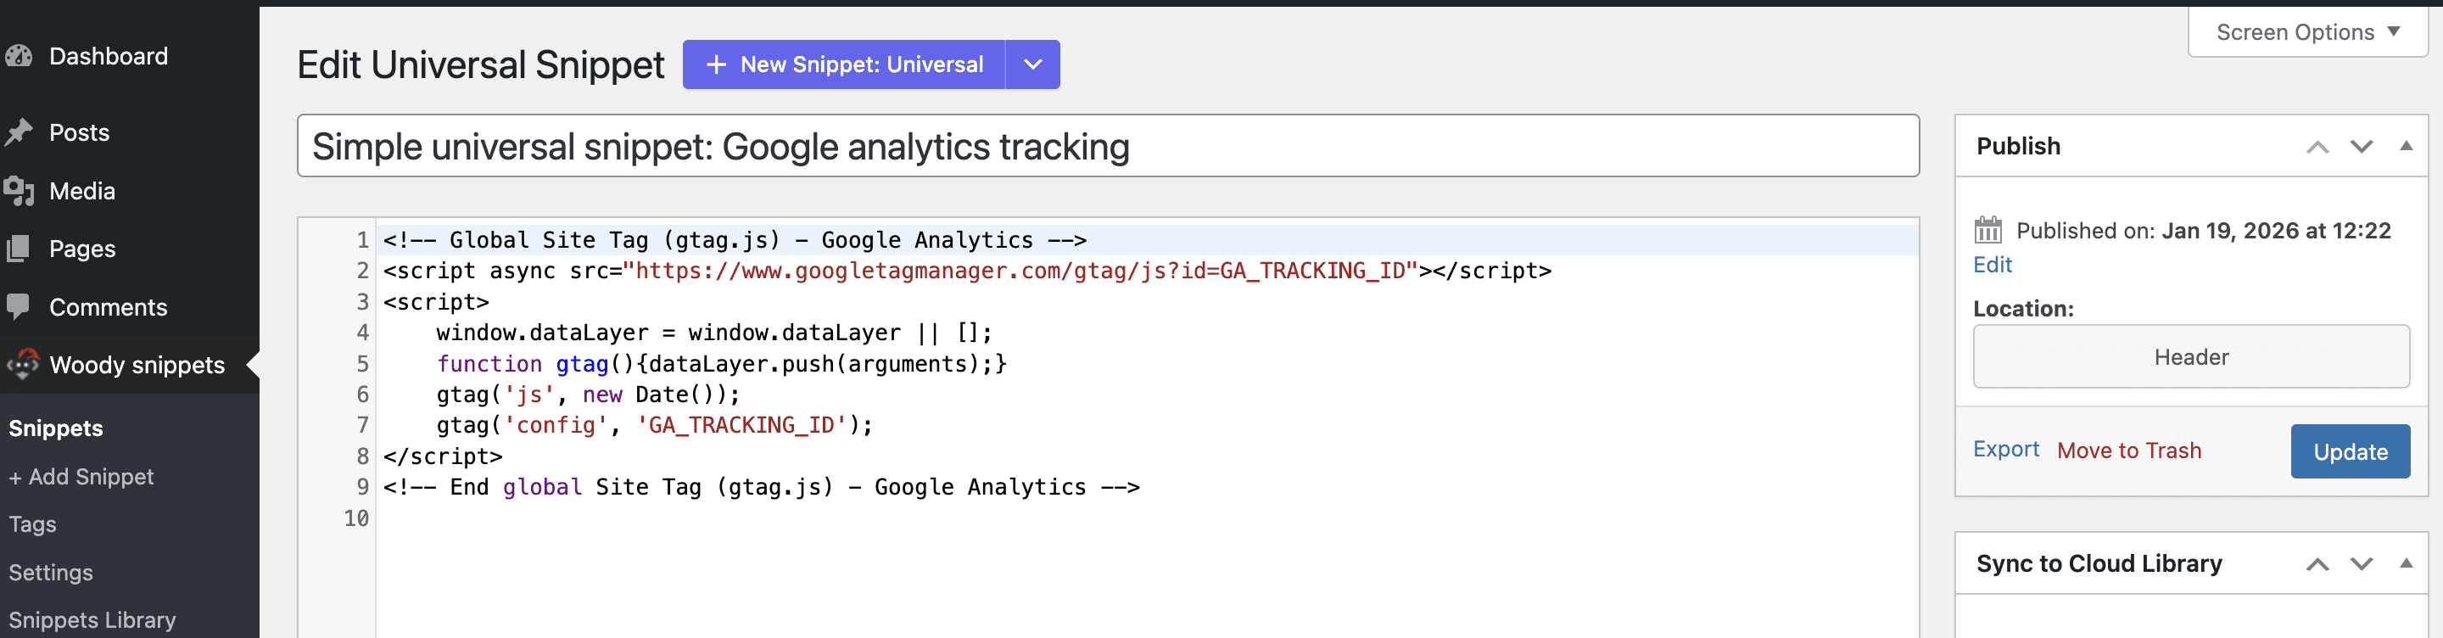This screenshot has height=638, width=2443.
Task: Toggle the Sync to Cloud Library panel triangle
Action: tap(2405, 563)
